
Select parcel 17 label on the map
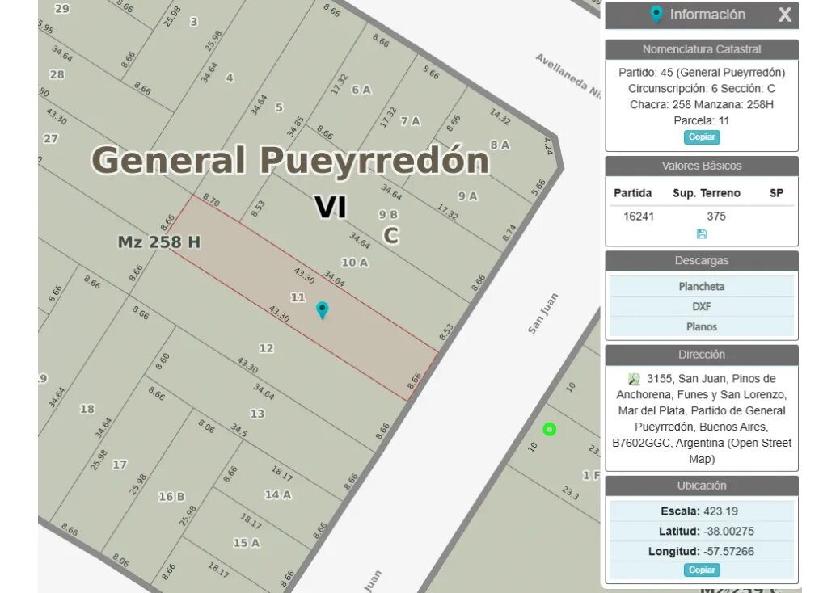click(120, 465)
